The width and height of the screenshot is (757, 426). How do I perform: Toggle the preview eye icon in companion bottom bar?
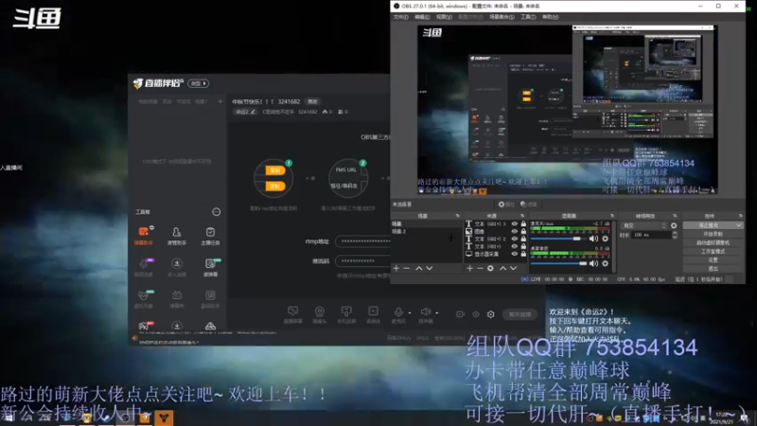(x=476, y=314)
